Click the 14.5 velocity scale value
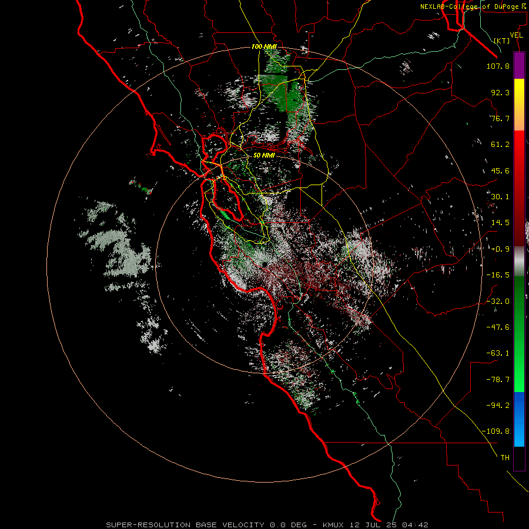 point(500,223)
